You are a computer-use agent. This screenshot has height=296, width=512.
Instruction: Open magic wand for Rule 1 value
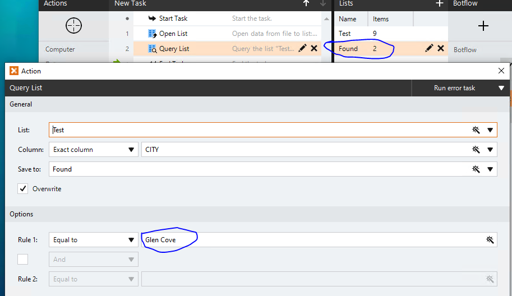click(x=490, y=240)
